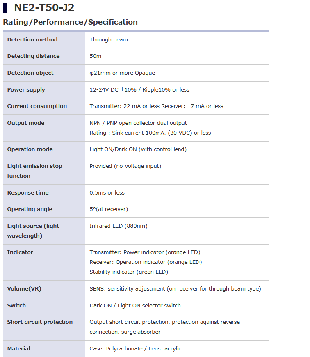Click the "0.5ms or less" response time

[x=107, y=193]
